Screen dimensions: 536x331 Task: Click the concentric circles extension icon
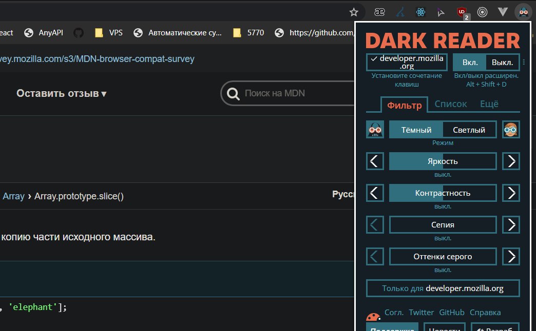click(x=482, y=12)
